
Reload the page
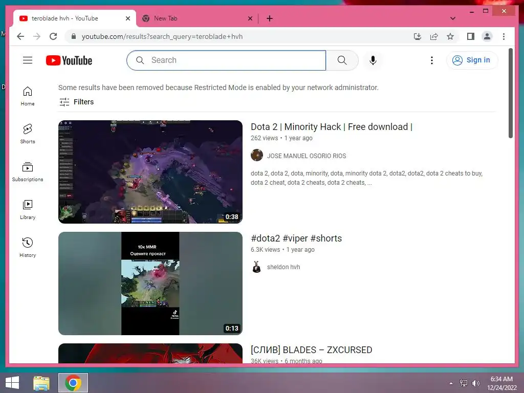[x=53, y=36]
